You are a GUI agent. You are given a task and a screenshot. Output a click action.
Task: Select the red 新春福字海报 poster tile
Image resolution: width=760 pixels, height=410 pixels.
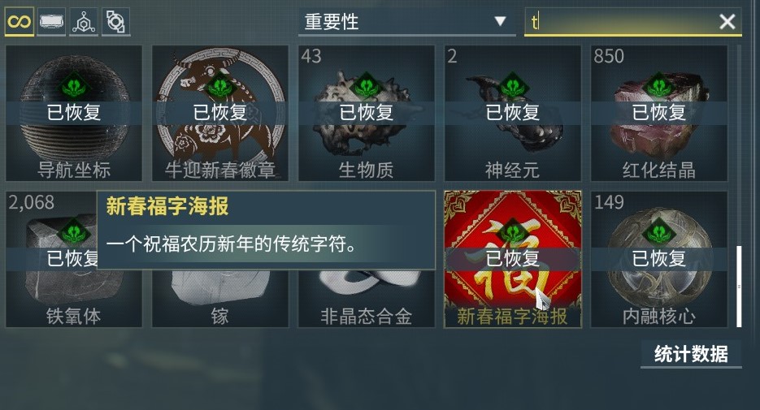tap(513, 260)
